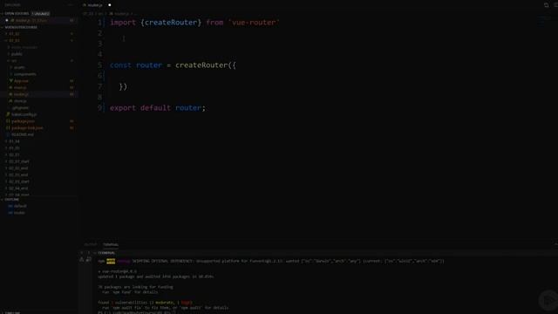
Task: Click 'const router = createRouter({' line
Action: pyautogui.click(x=173, y=65)
